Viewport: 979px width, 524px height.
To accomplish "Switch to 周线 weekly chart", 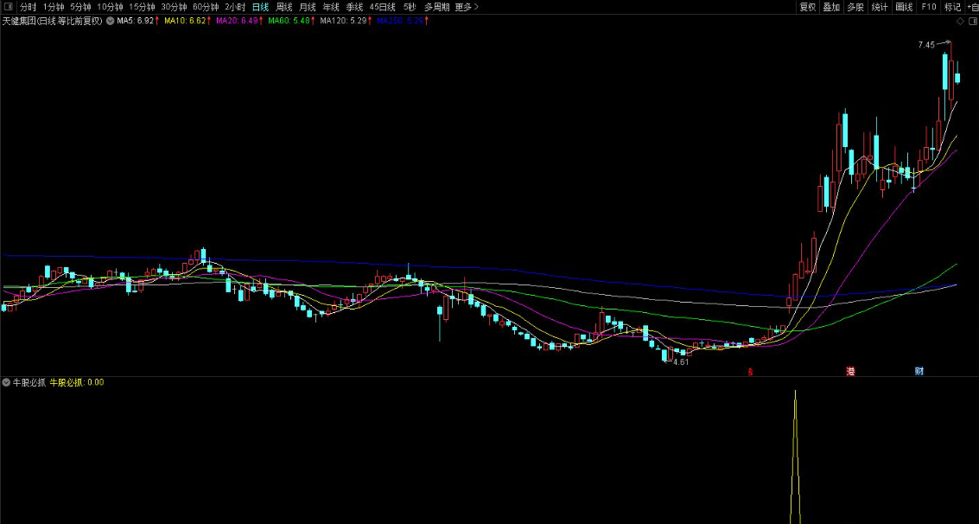I will point(284,7).
